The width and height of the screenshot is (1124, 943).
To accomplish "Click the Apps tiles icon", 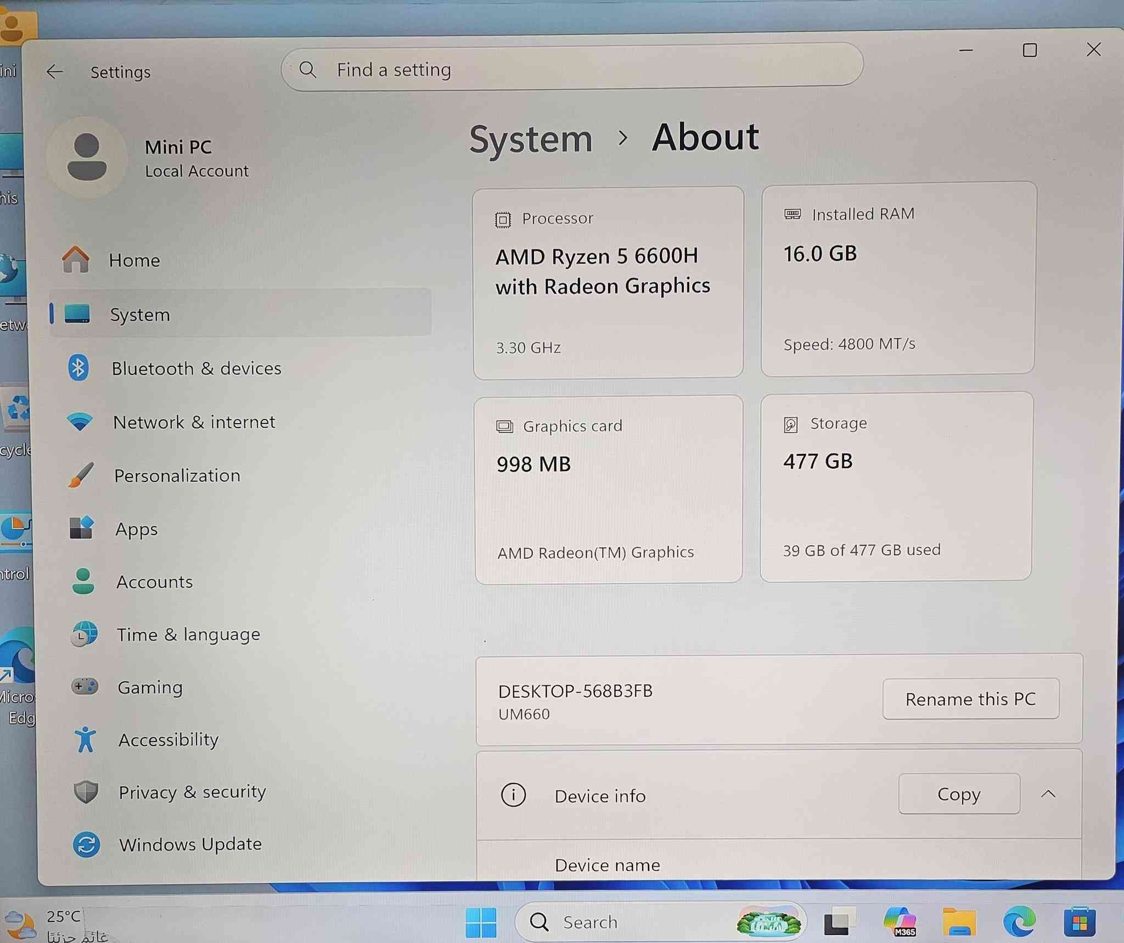I will click(x=82, y=528).
